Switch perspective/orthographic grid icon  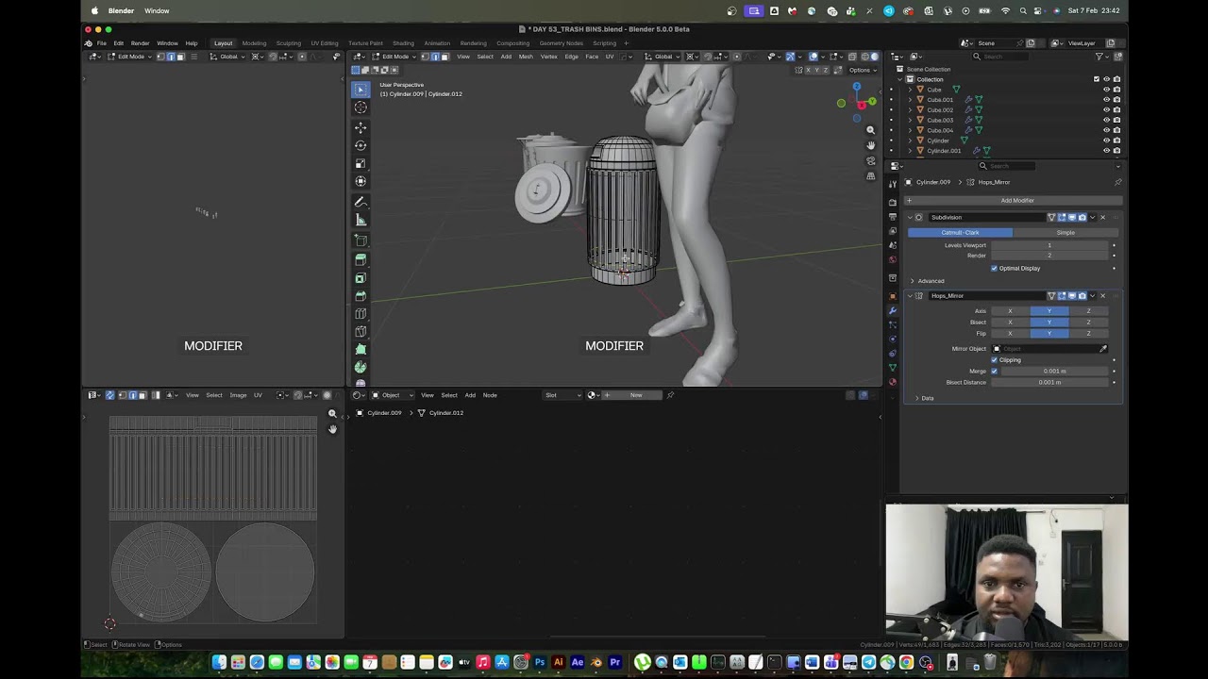click(870, 176)
